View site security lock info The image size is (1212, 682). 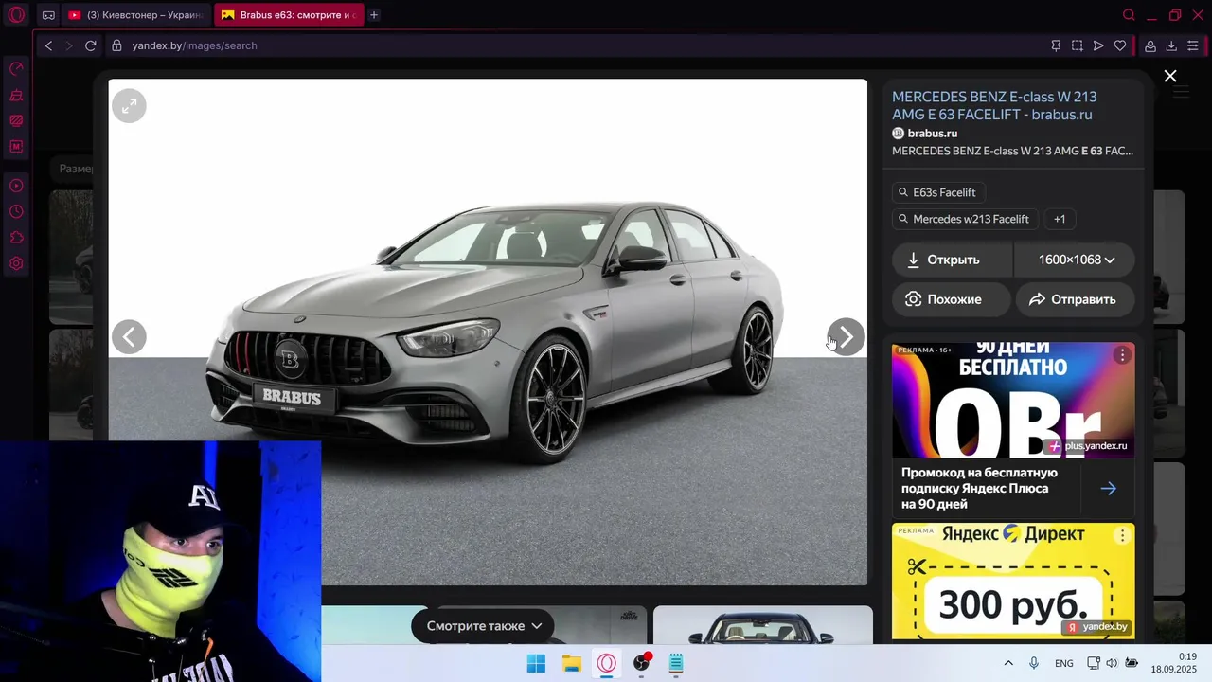pos(117,45)
